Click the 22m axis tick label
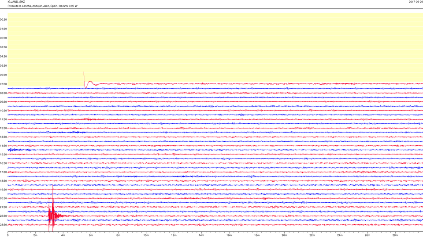The image size is (423, 237). click(x=312, y=235)
